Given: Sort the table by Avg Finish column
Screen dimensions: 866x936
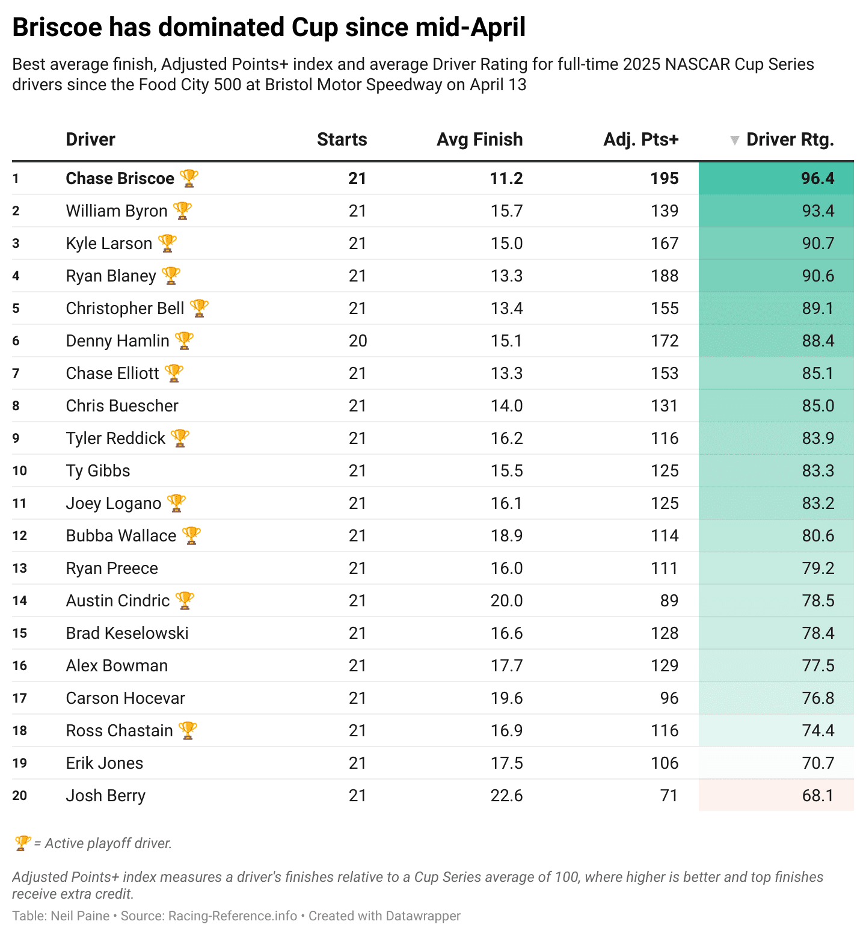Looking at the screenshot, I should (x=479, y=140).
